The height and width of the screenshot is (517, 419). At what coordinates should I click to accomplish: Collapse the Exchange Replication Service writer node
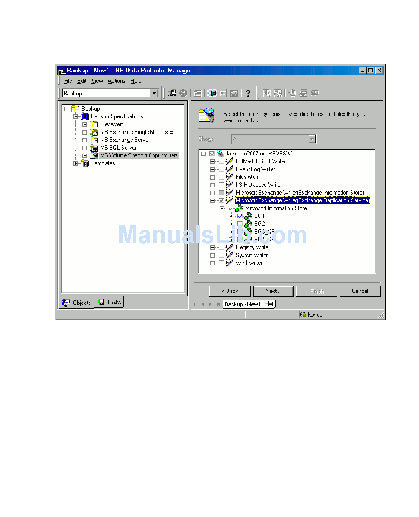click(x=213, y=200)
